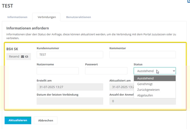
Task: Focus the Nutzername input box
Action: pyautogui.click(x=58, y=71)
